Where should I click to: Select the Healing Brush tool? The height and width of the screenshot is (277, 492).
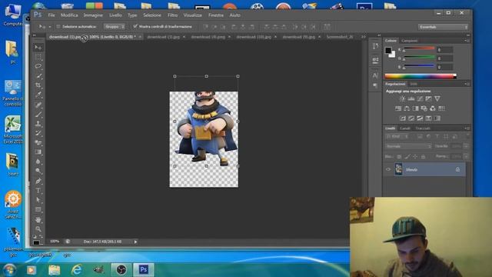click(38, 105)
